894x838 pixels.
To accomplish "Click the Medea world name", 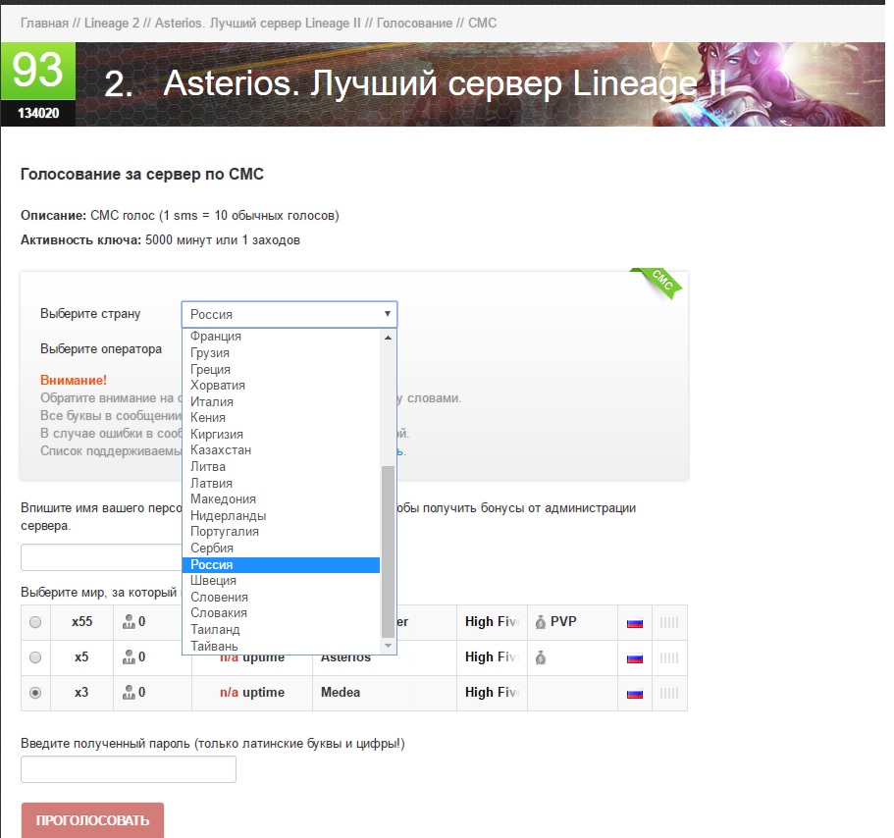I will pyautogui.click(x=341, y=692).
